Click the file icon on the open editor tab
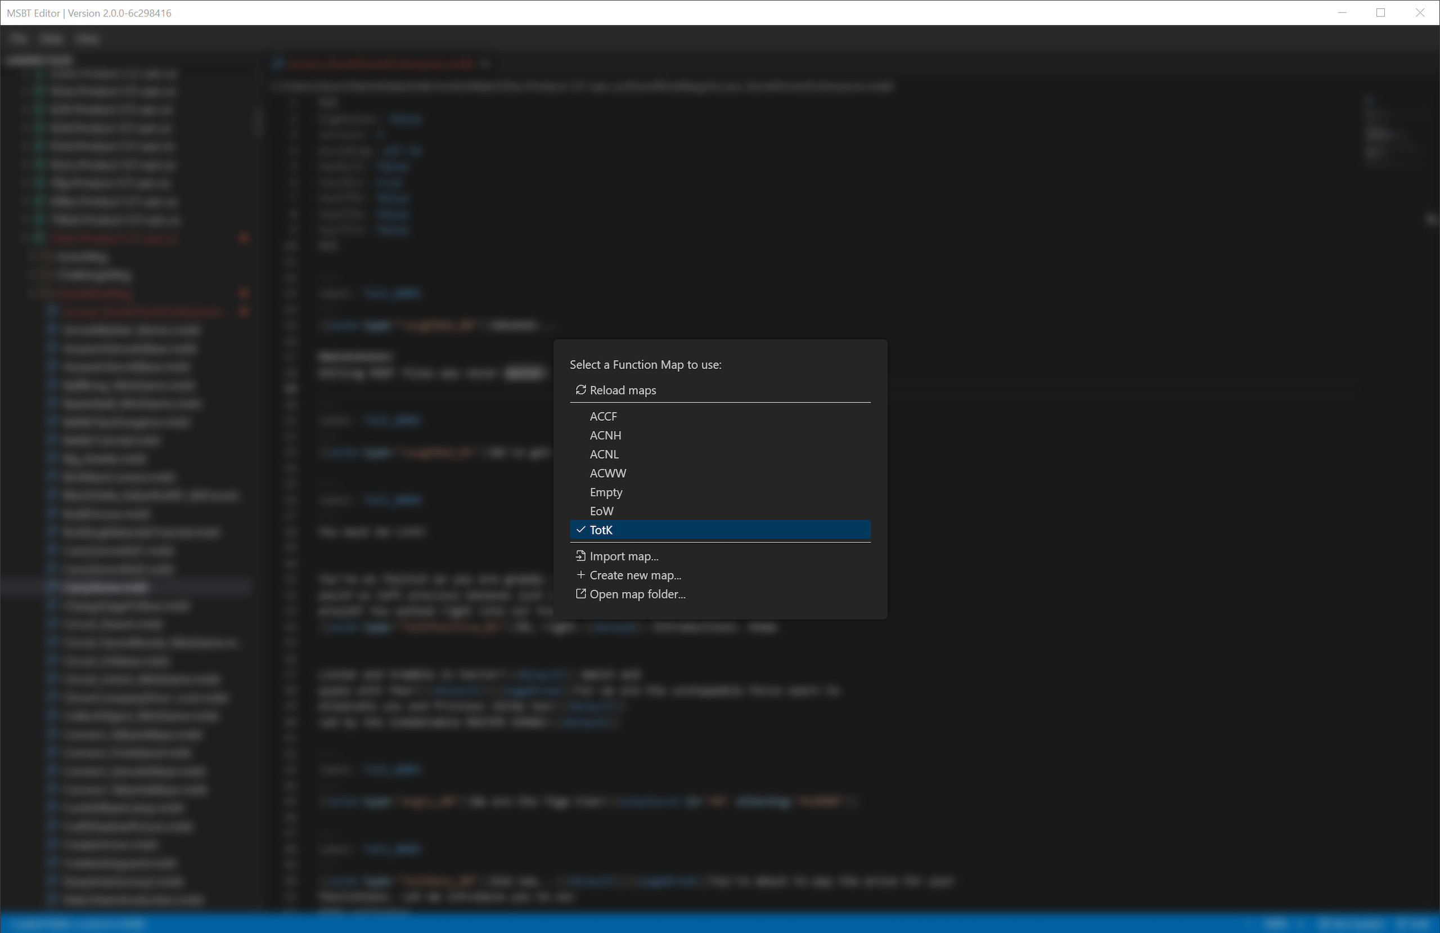1440x933 pixels. coord(279,64)
